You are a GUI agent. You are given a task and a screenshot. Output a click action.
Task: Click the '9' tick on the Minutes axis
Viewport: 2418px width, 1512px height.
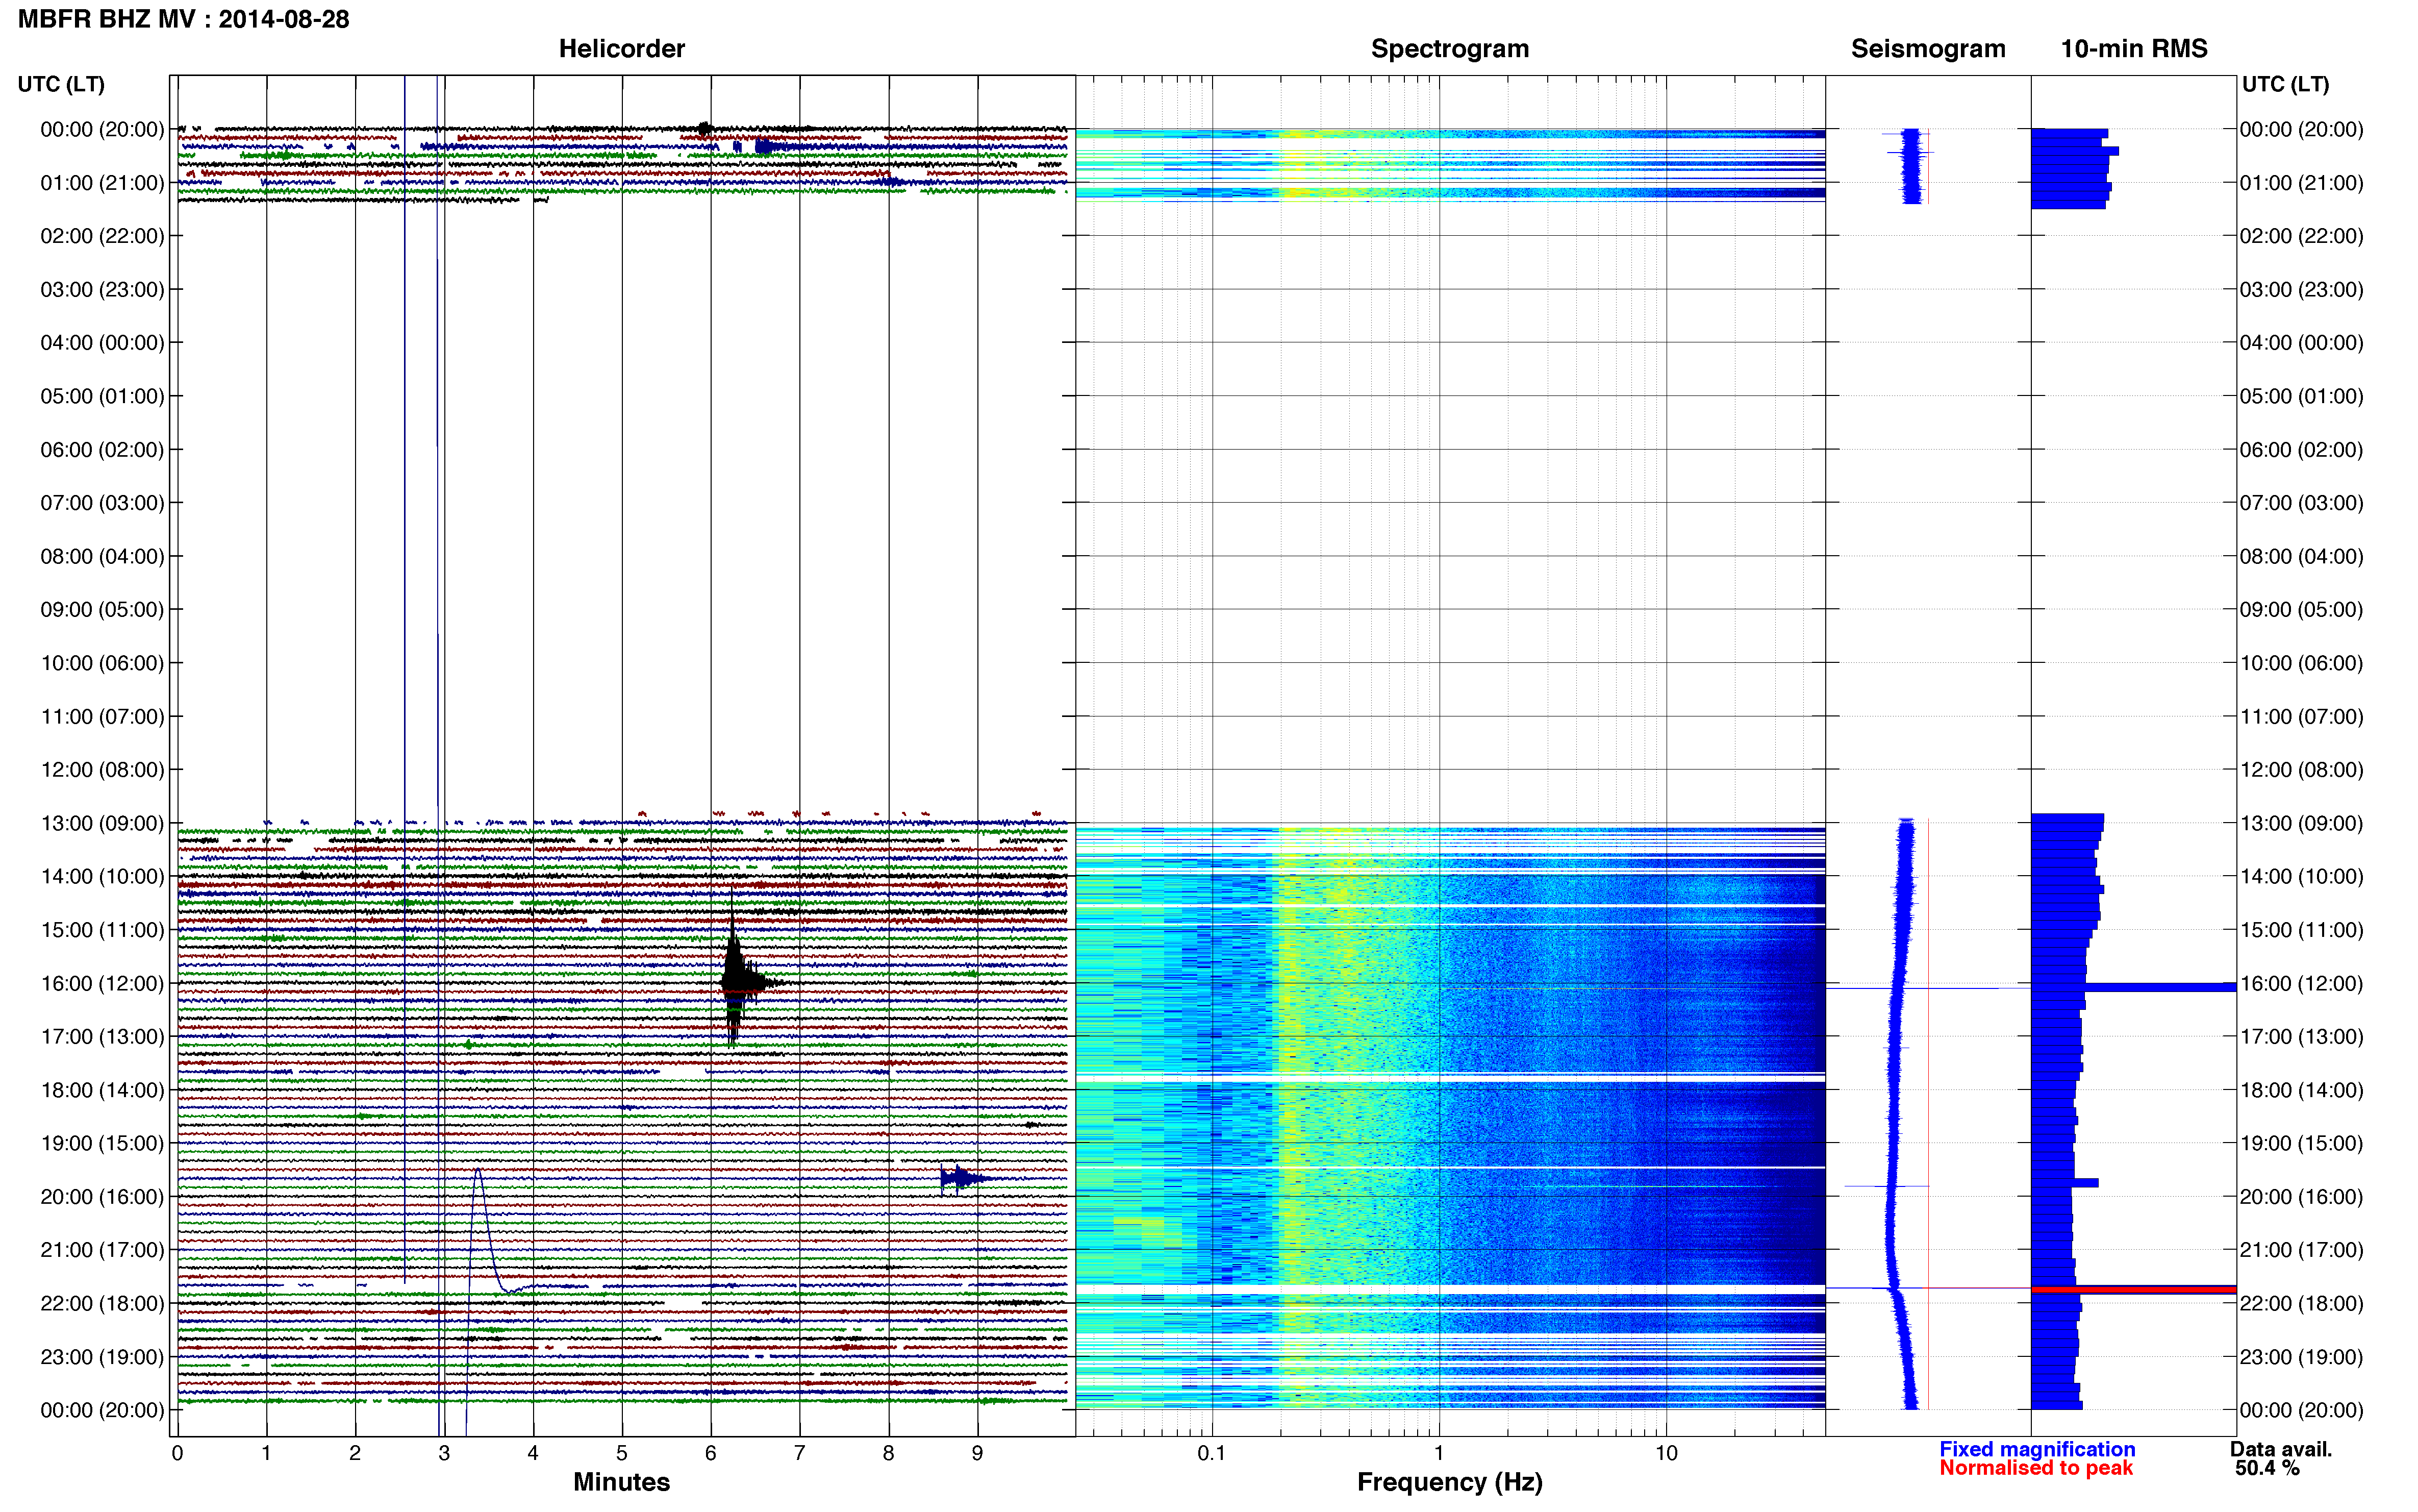[977, 1453]
